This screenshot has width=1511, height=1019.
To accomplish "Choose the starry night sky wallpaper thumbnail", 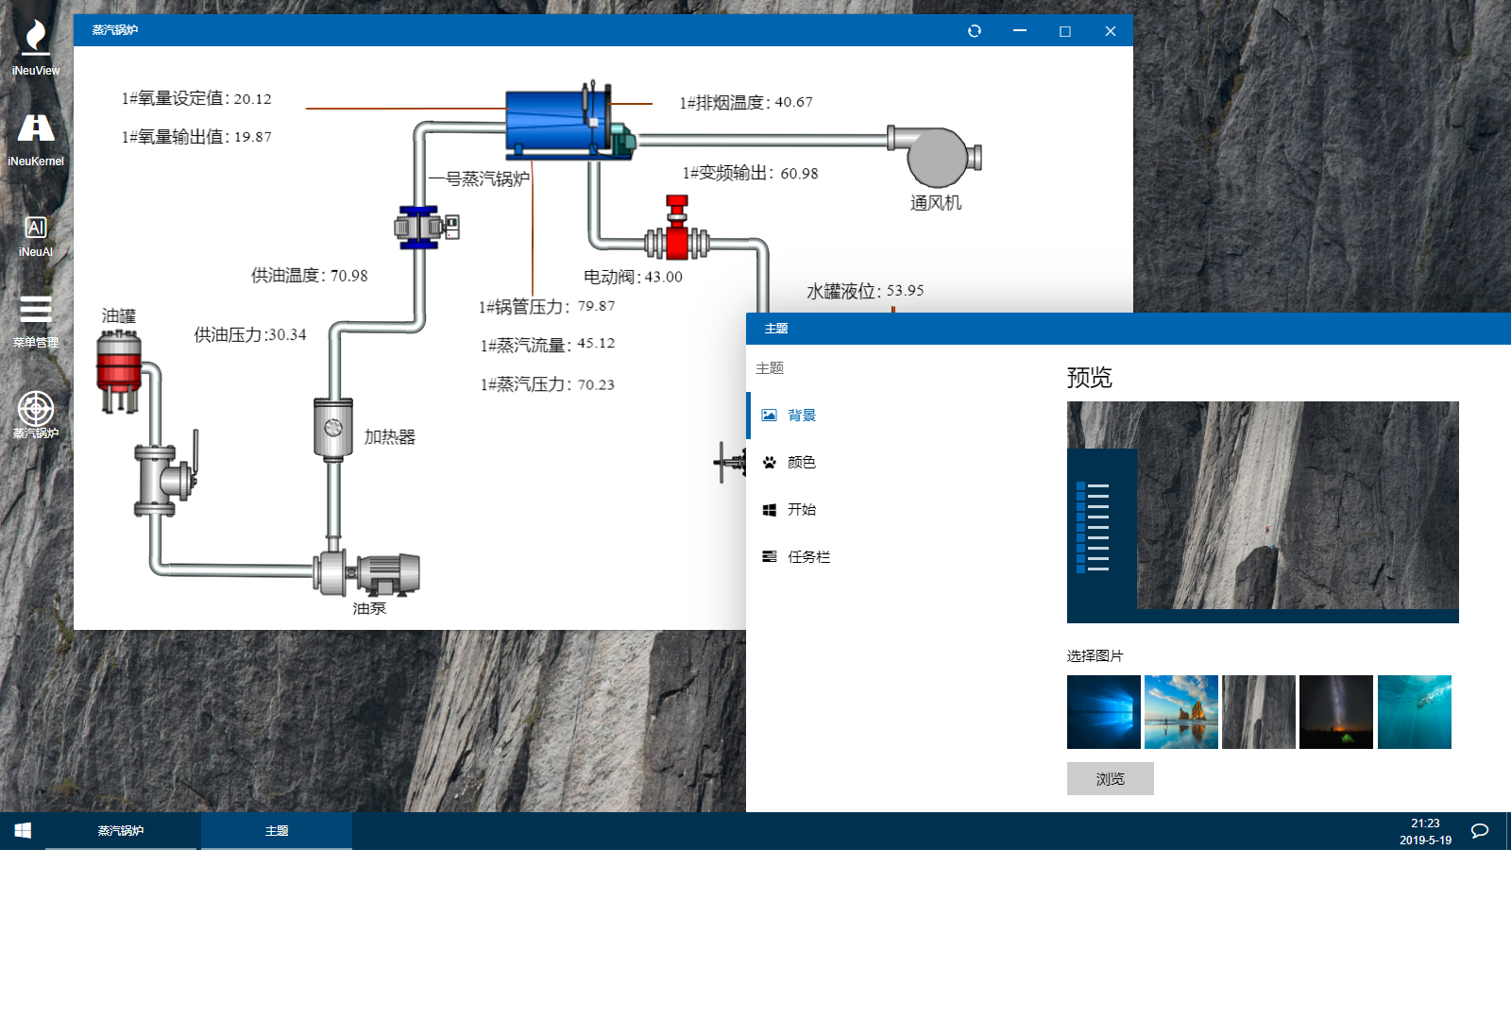I will (1335, 712).
